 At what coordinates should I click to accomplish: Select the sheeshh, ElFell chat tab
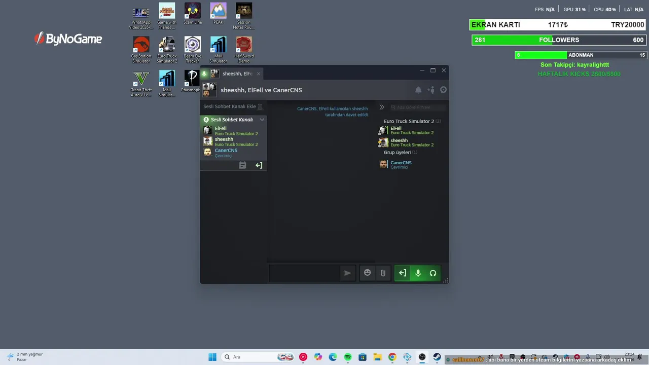tap(232, 74)
